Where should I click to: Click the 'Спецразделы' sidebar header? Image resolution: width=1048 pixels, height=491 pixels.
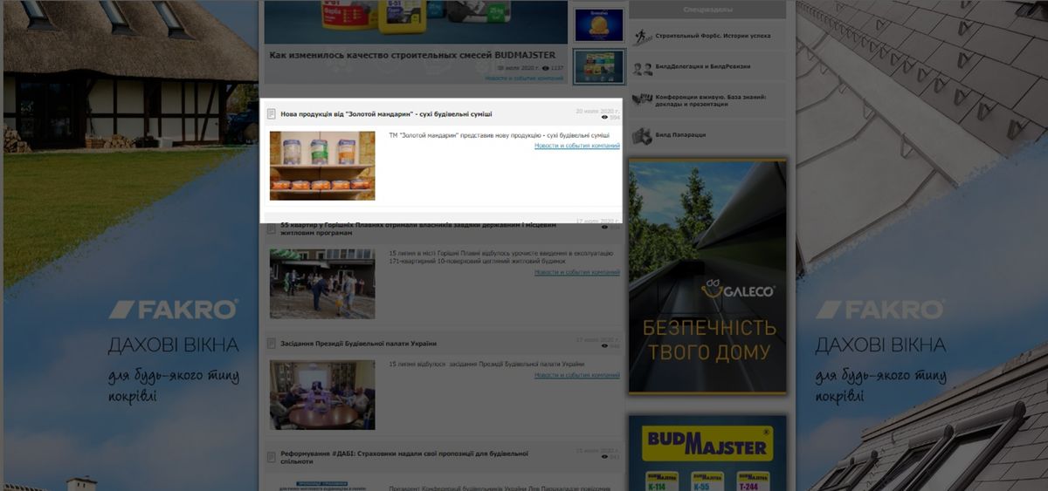click(x=707, y=9)
